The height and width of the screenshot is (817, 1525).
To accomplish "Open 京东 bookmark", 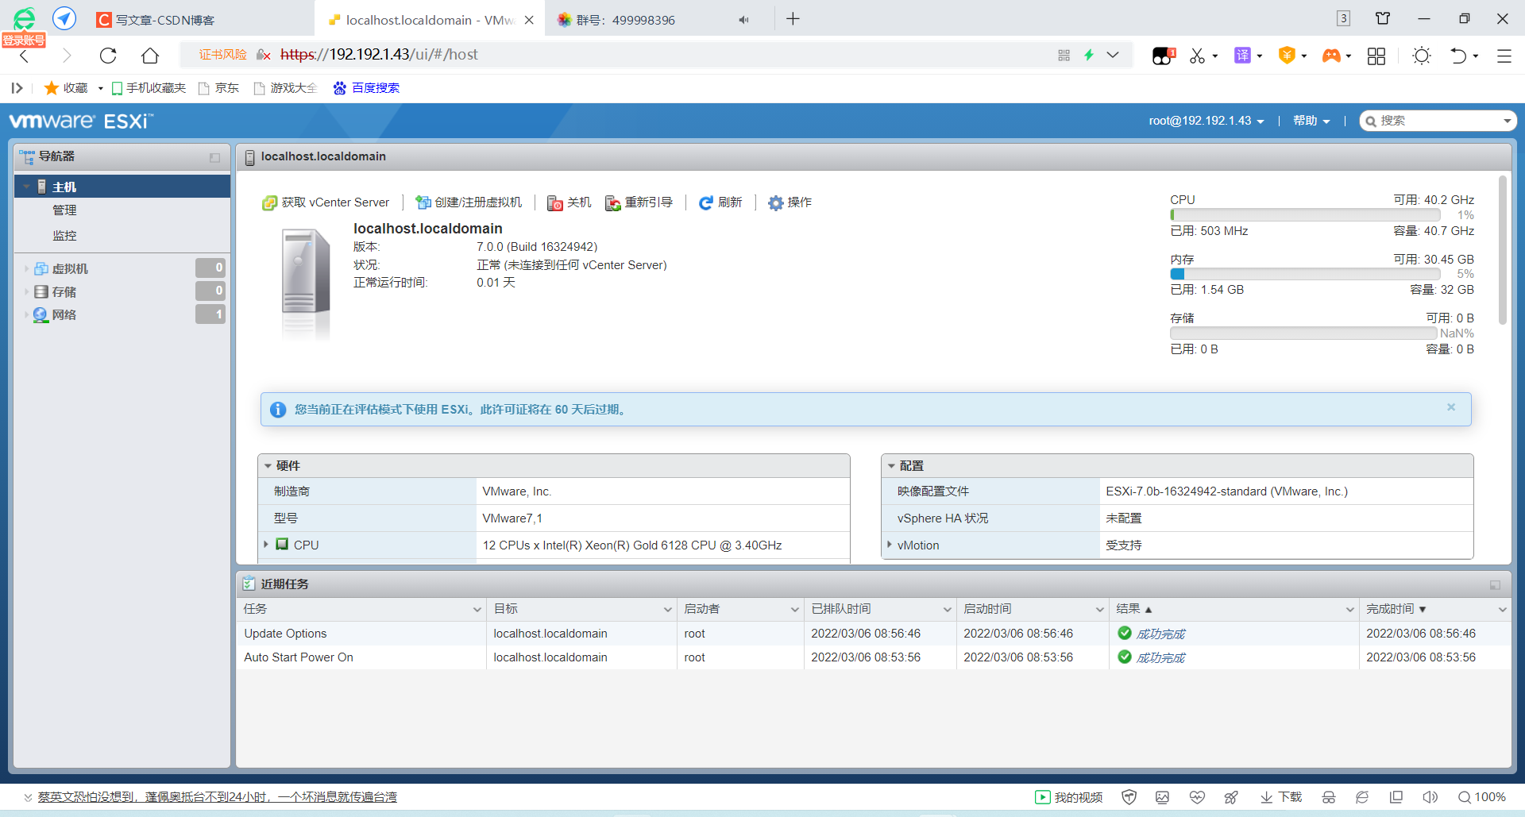I will click(x=219, y=88).
